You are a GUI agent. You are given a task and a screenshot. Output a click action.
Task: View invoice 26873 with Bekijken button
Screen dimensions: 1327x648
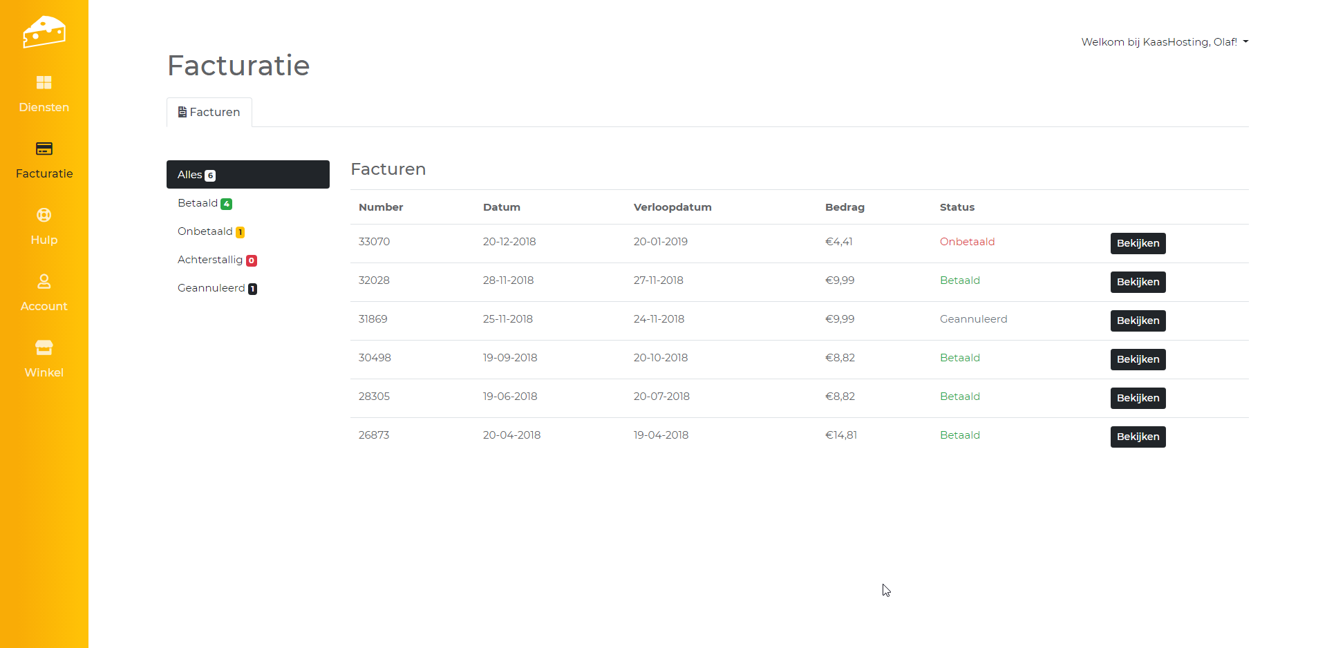(1138, 437)
